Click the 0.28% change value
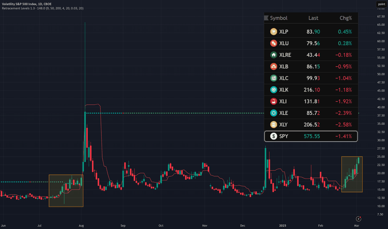 pos(345,43)
